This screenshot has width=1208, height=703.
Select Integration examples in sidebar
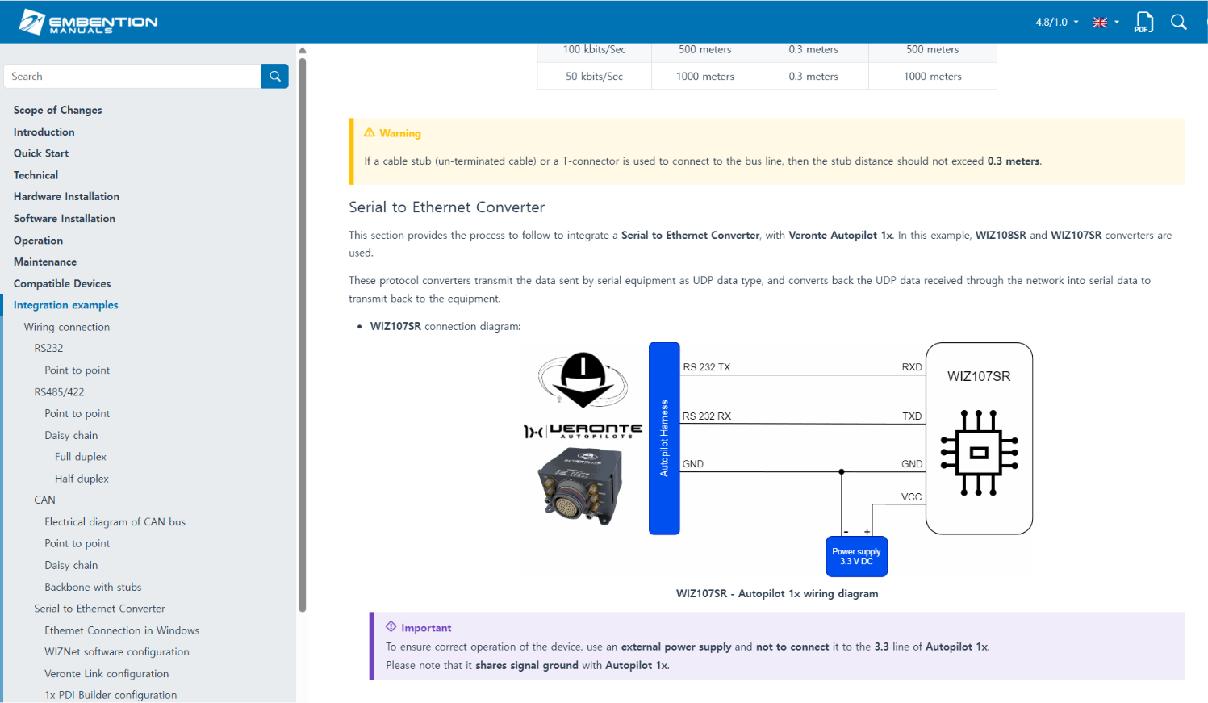pos(65,305)
